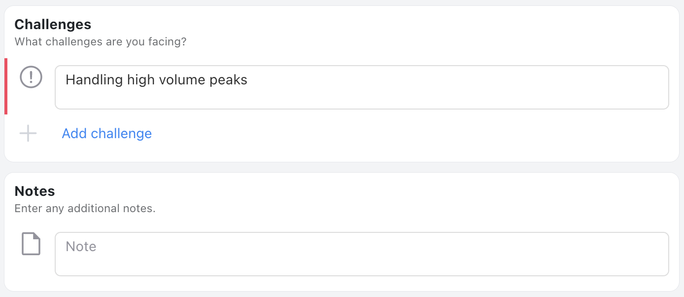Click the plus icon beside Add challenge
The width and height of the screenshot is (684, 297).
28,133
